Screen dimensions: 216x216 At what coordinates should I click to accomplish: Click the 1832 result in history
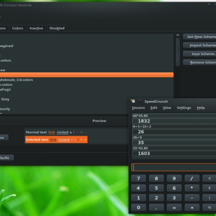click(x=144, y=121)
